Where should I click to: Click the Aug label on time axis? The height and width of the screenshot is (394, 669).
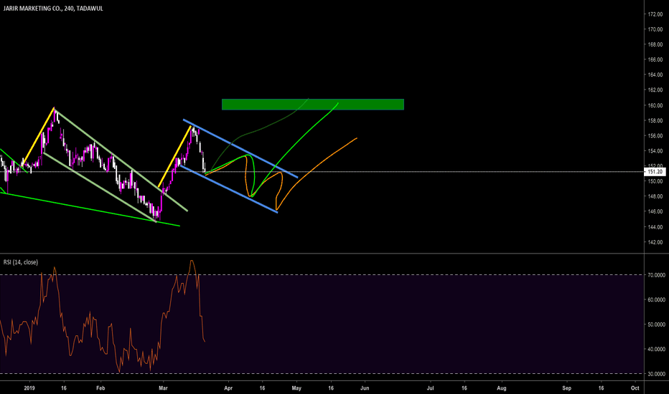(x=502, y=388)
